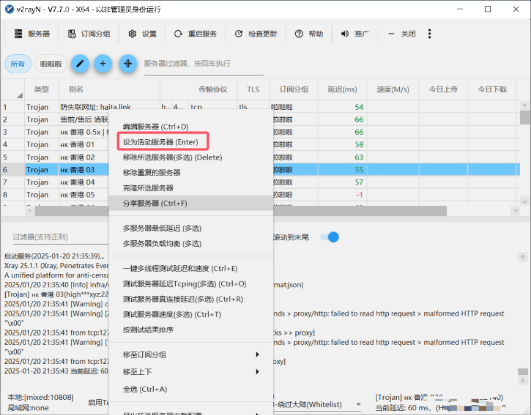Click the 检查更新 check-for-updates icon
This screenshot has width=531, height=415.
(x=239, y=34)
